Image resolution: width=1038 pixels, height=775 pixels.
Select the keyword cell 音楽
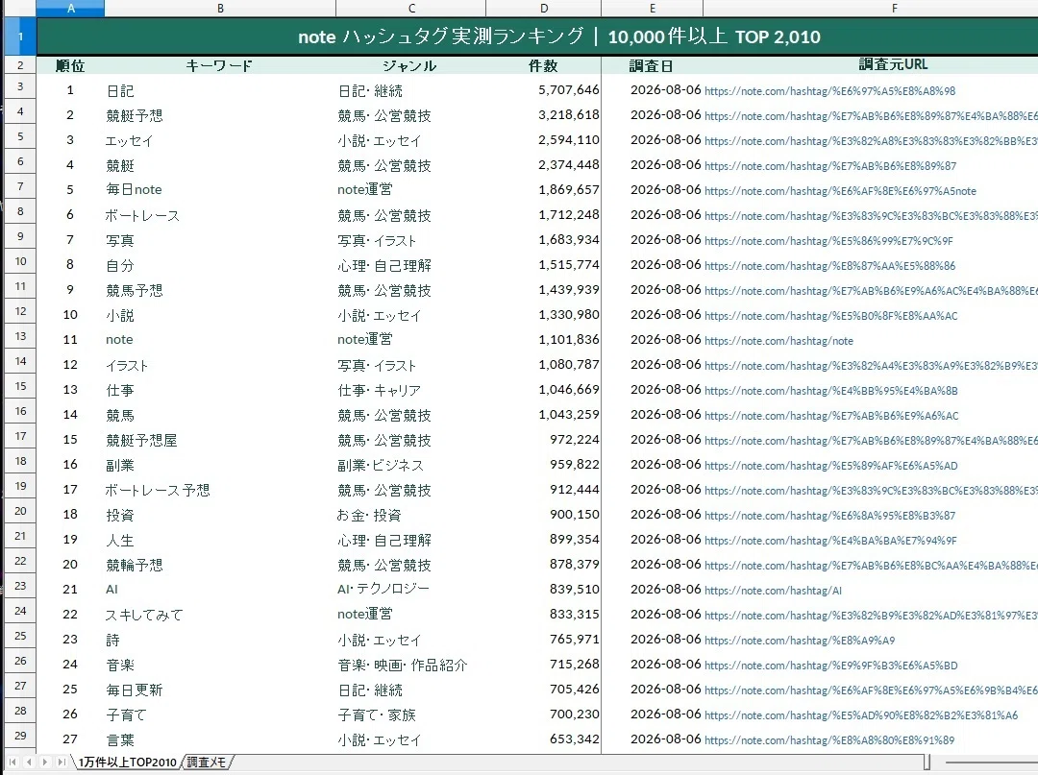click(120, 665)
